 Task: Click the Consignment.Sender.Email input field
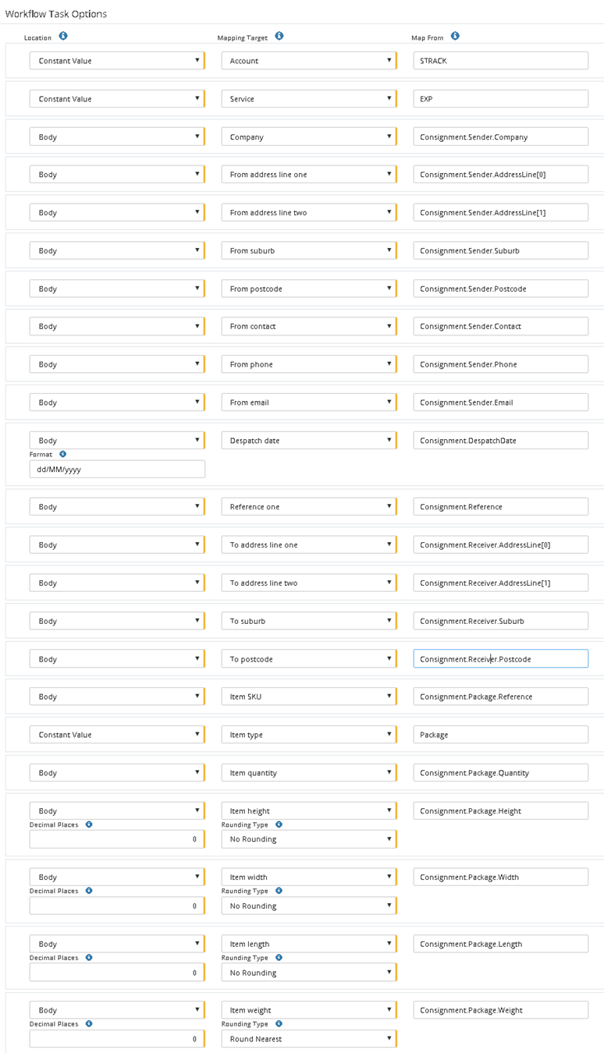(500, 402)
